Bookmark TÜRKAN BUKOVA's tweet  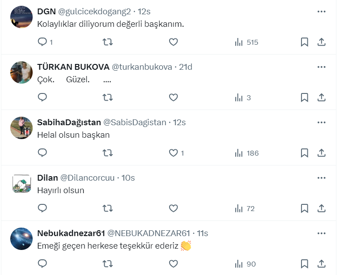(304, 97)
